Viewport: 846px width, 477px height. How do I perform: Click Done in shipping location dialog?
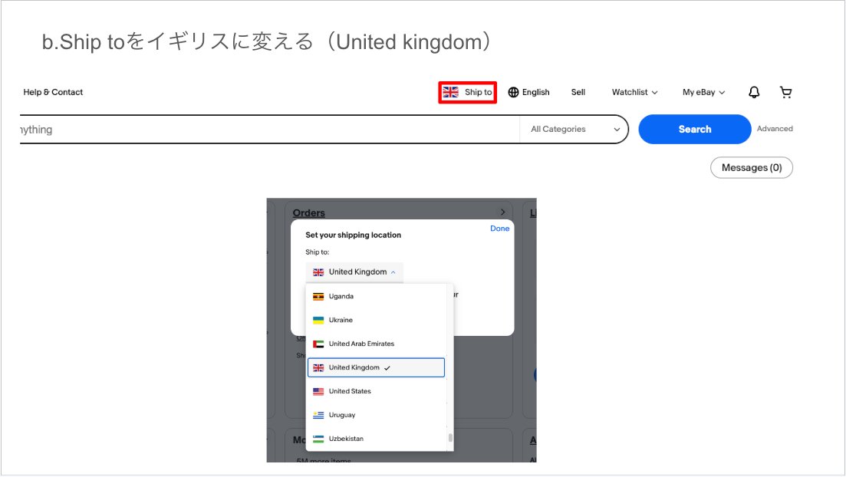(x=499, y=229)
